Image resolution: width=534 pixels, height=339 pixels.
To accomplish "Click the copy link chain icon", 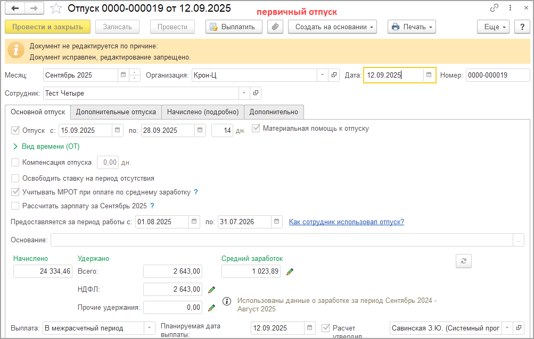I will (x=495, y=9).
